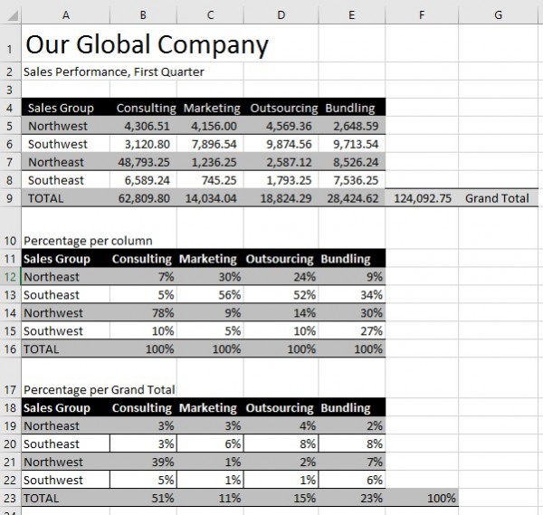
Task: Select cell with value 4,156.00
Action: pos(210,126)
